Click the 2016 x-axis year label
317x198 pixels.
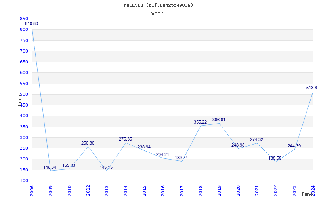click(163, 191)
